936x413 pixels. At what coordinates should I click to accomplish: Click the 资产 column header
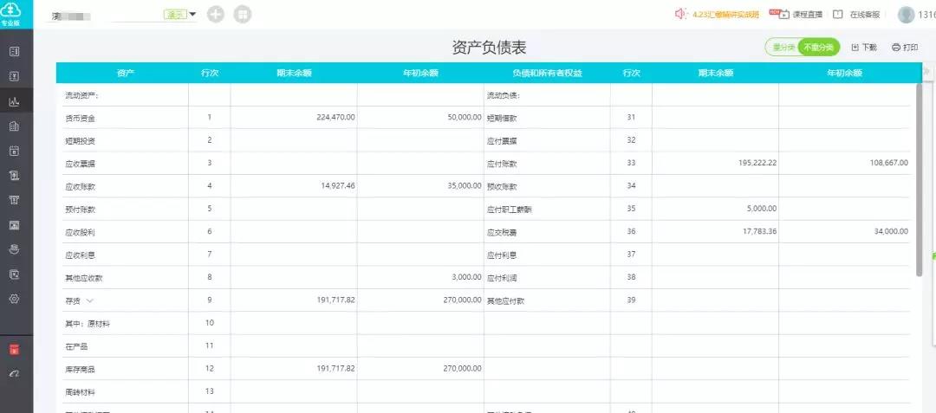tap(126, 74)
